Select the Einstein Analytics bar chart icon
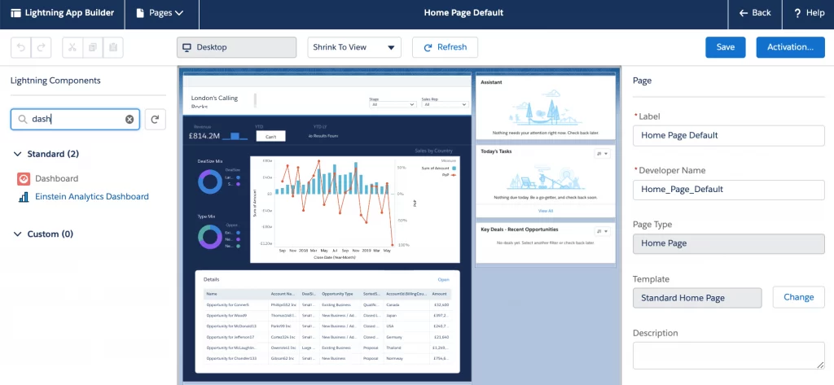This screenshot has height=385, width=834. pos(24,197)
